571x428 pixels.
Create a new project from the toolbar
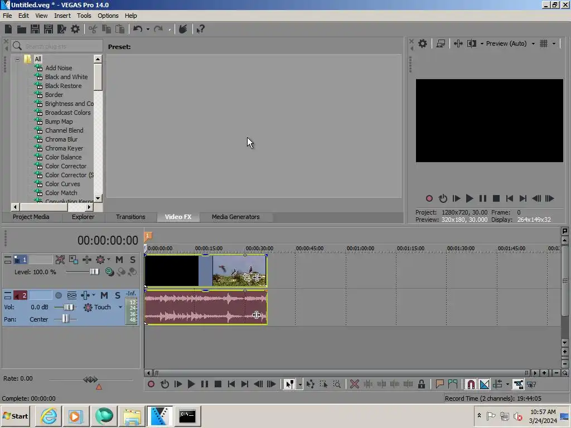coord(8,29)
